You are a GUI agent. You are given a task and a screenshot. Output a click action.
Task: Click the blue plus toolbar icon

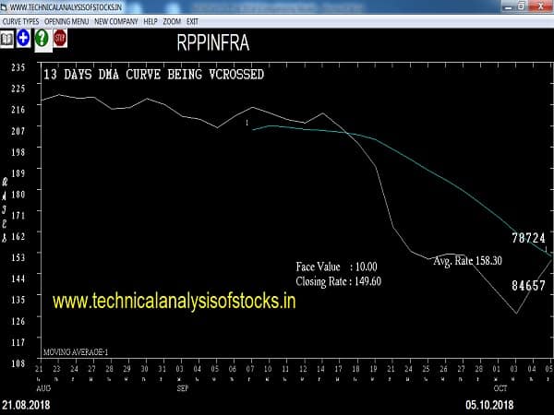[24, 38]
